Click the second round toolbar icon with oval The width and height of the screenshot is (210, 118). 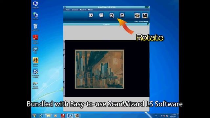101,15
